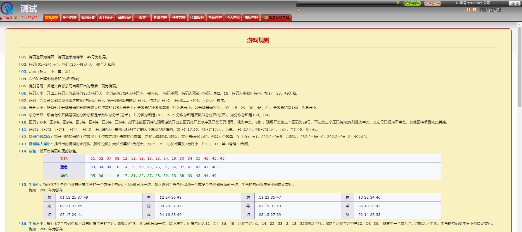This screenshot has height=232, width=522.
Task: Open the 现场监督 tab
Action: point(88,18)
